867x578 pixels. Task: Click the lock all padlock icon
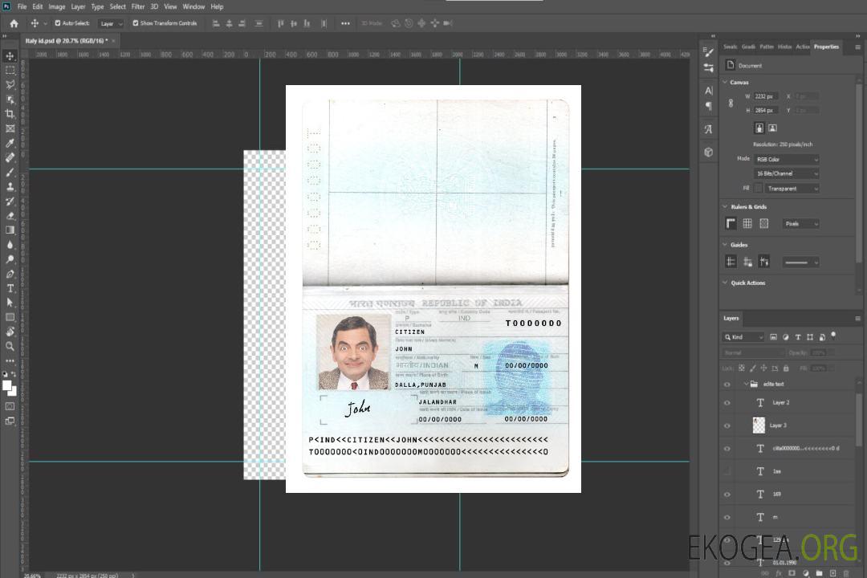[x=786, y=368]
